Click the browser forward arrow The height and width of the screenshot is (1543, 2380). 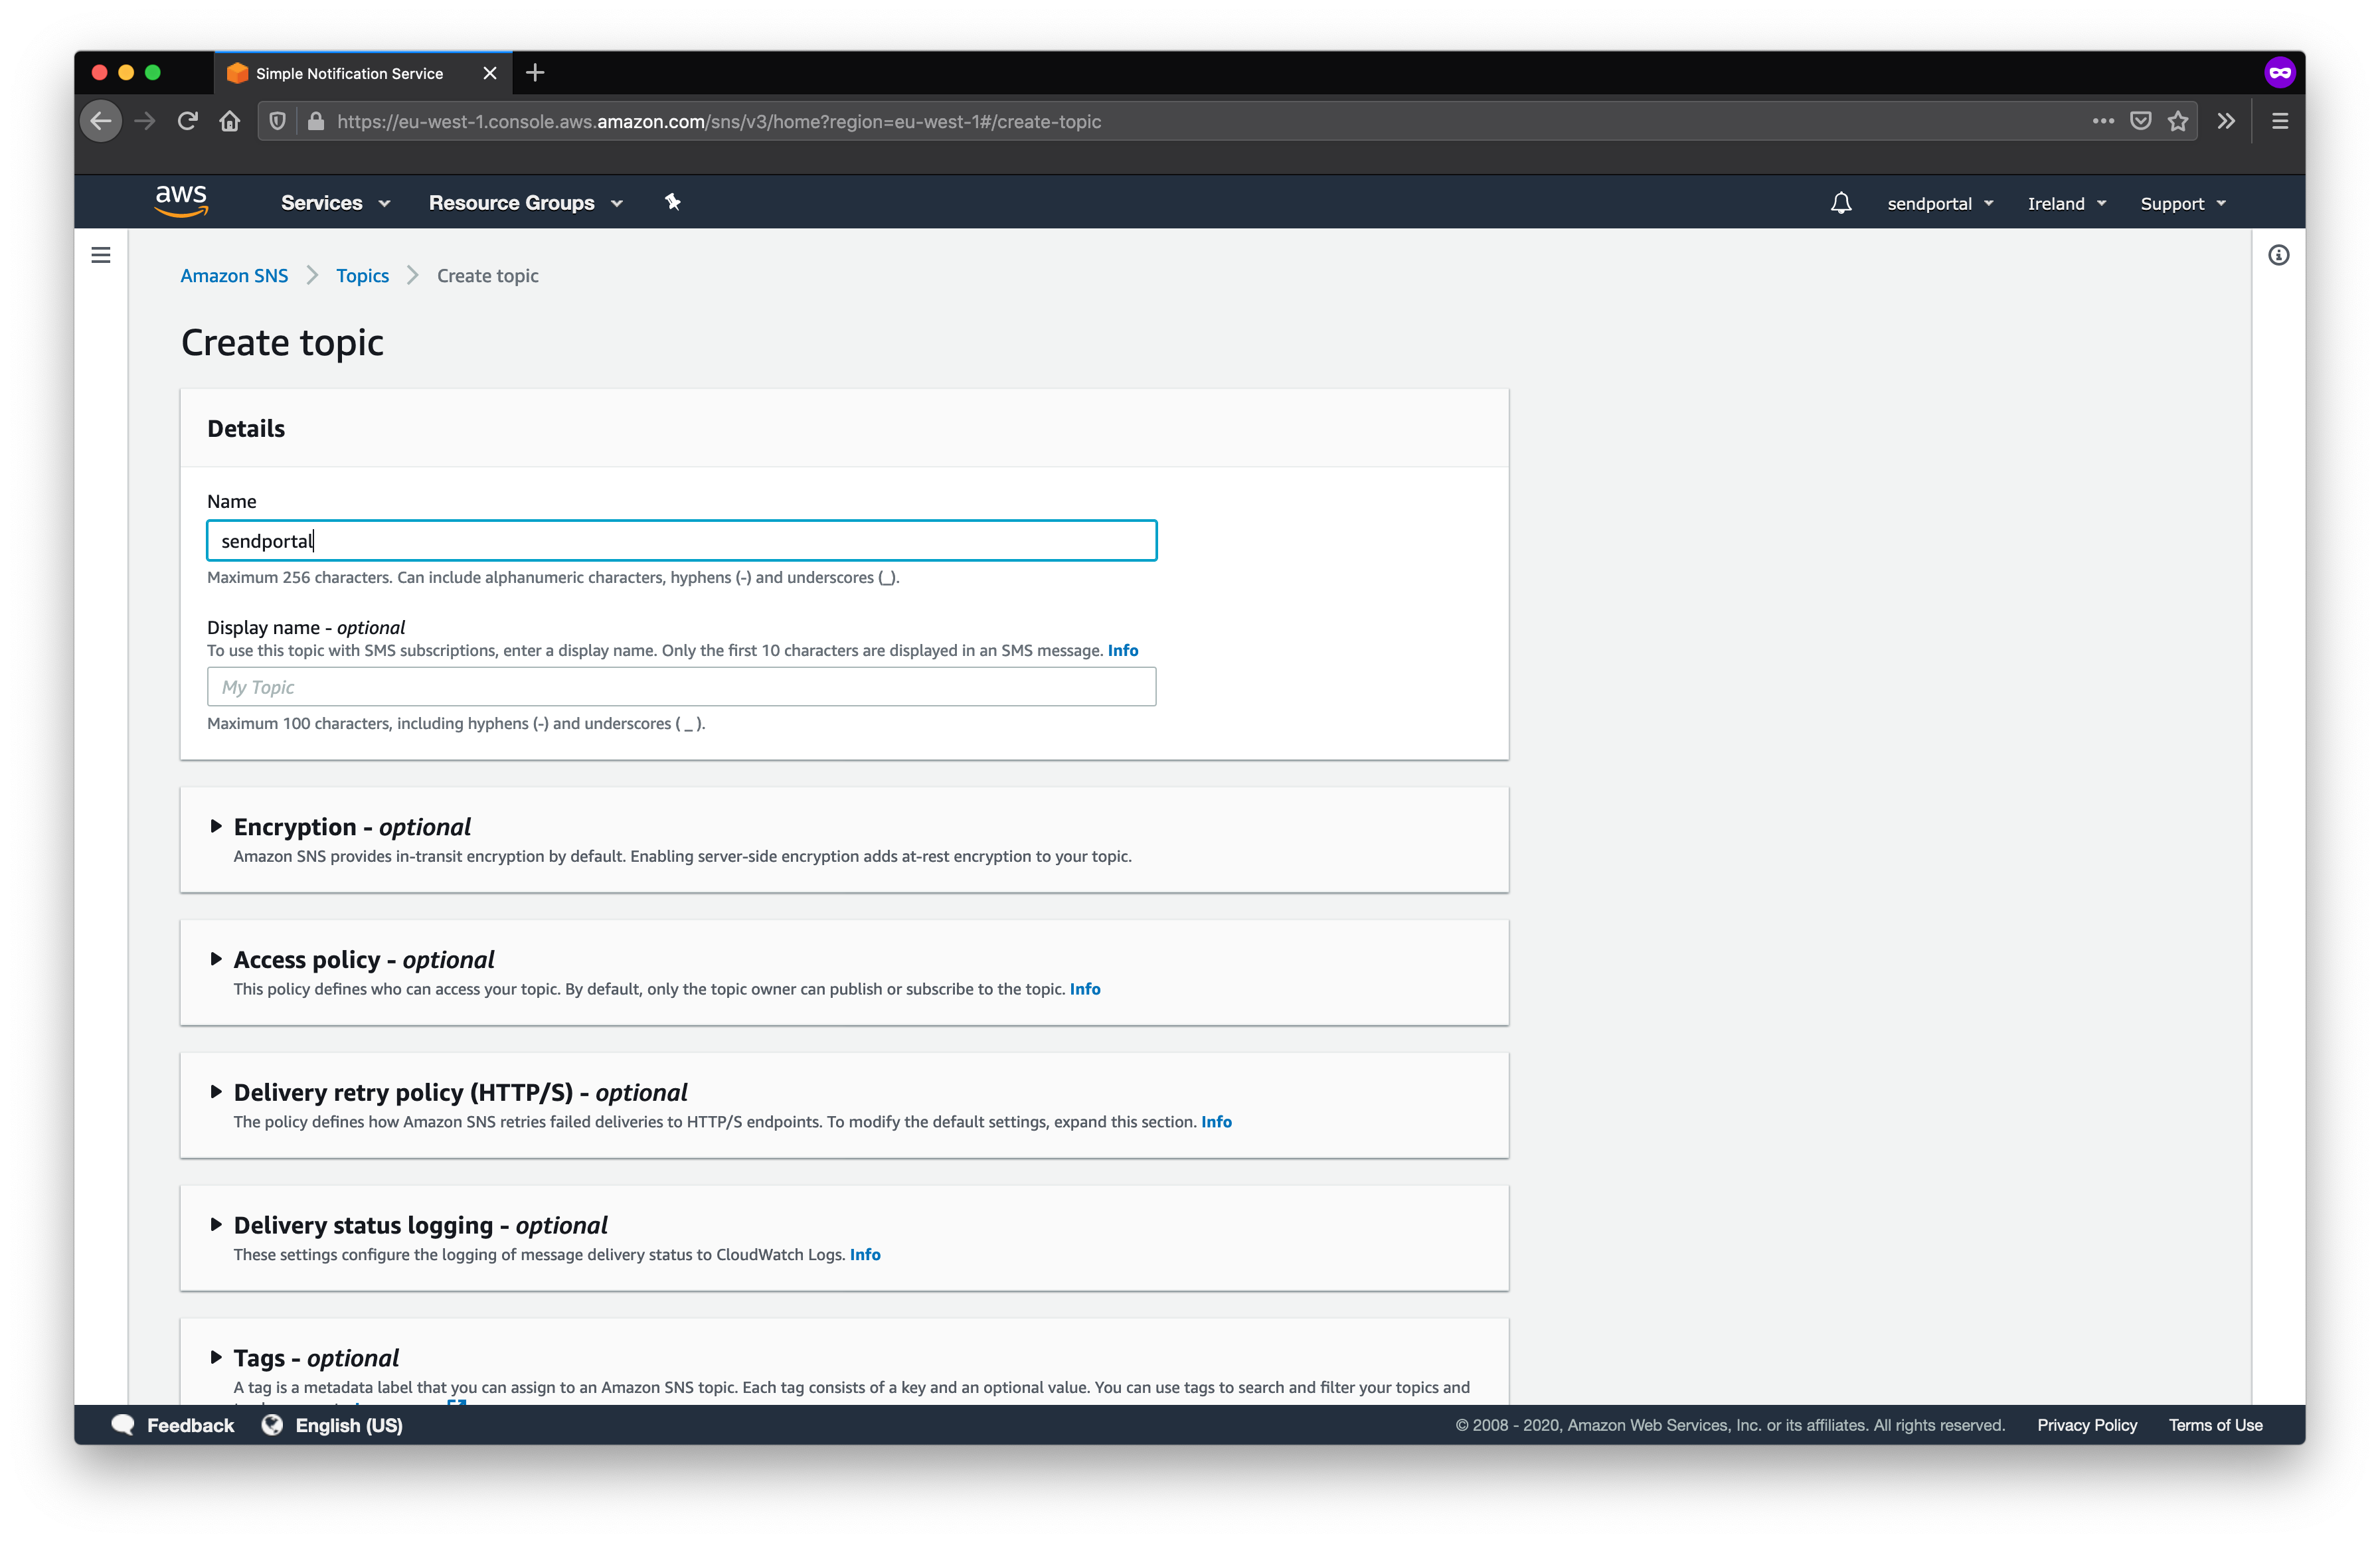[145, 121]
